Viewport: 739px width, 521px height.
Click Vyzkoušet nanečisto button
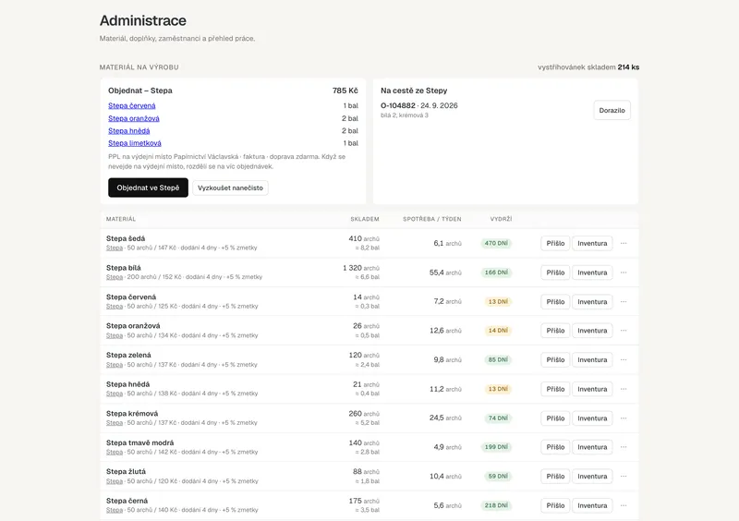[230, 188]
